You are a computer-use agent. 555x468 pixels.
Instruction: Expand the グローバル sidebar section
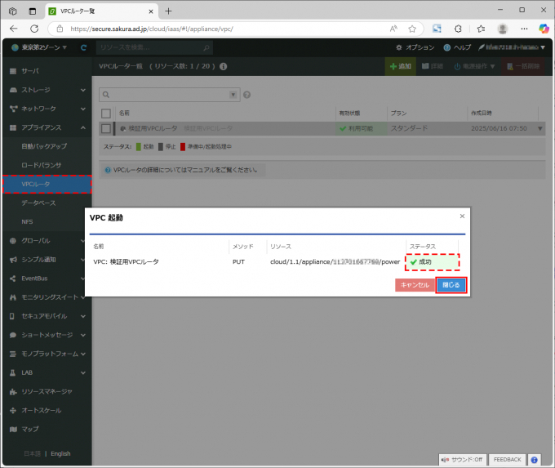[47, 241]
